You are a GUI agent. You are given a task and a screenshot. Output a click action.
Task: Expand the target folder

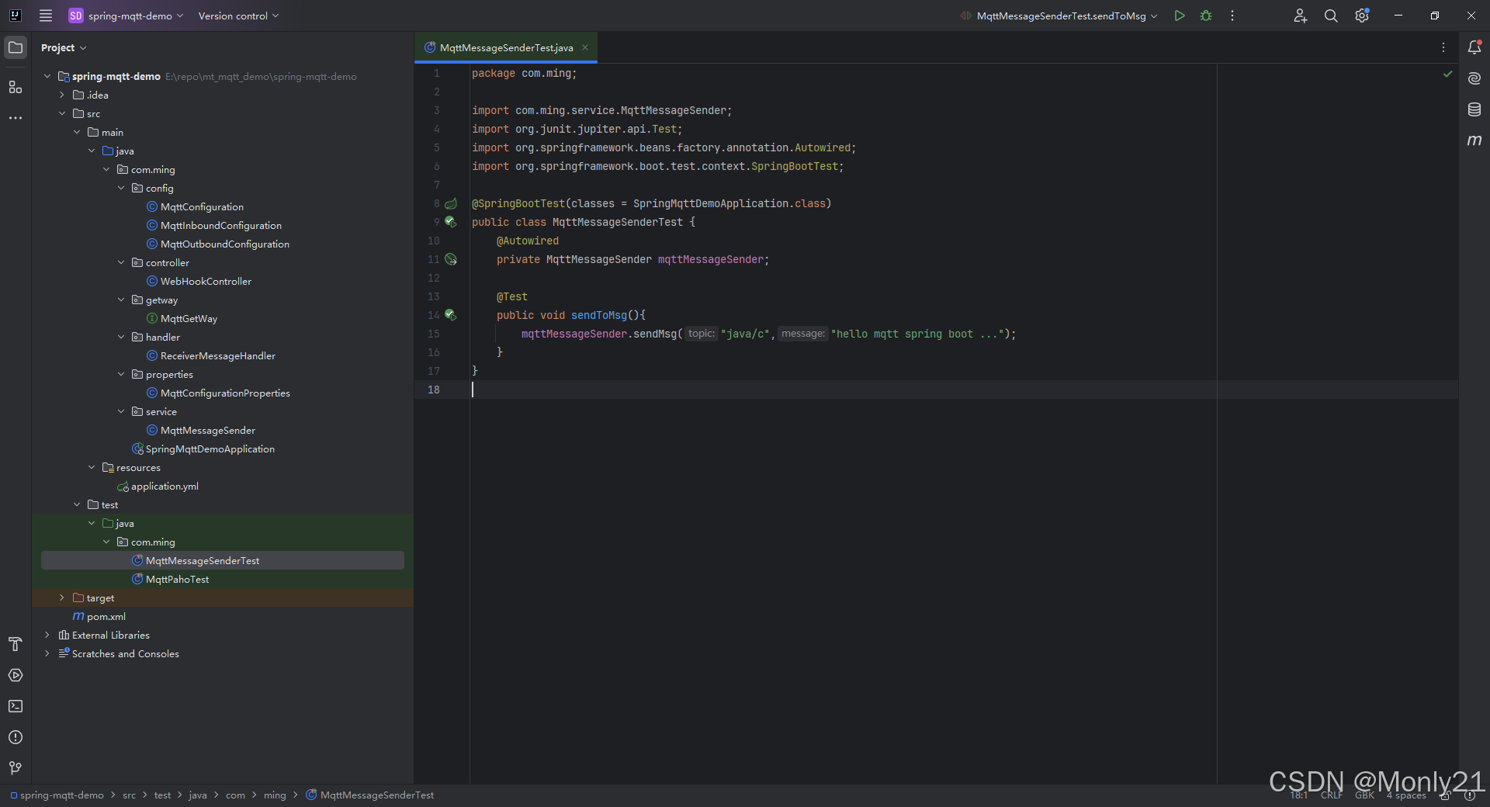click(62, 597)
